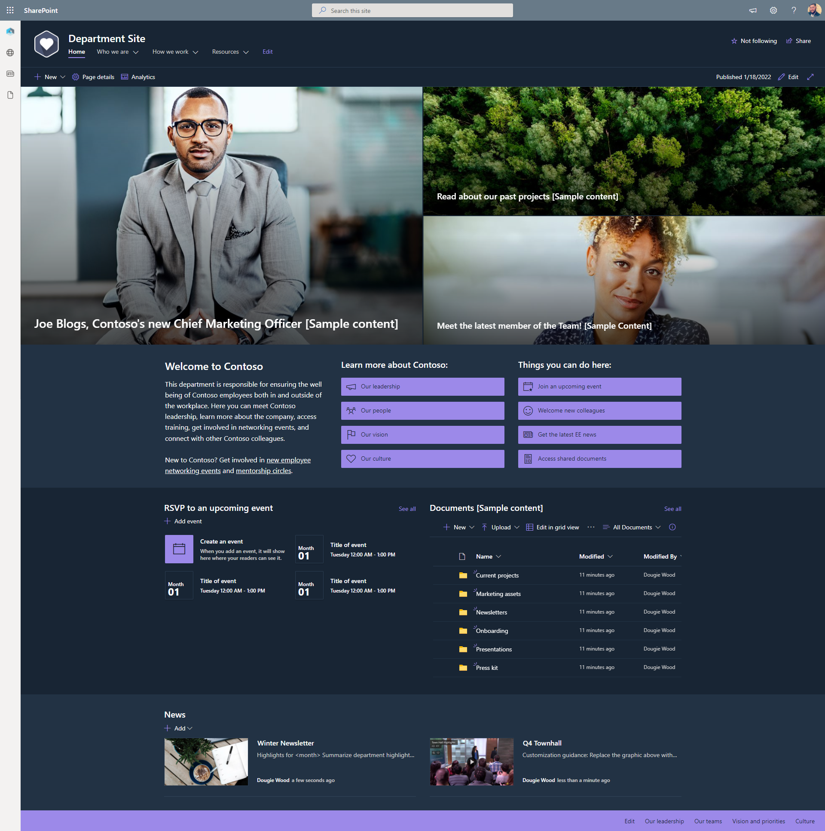Open My news icon in left rail
The height and width of the screenshot is (831, 825).
(x=10, y=73)
